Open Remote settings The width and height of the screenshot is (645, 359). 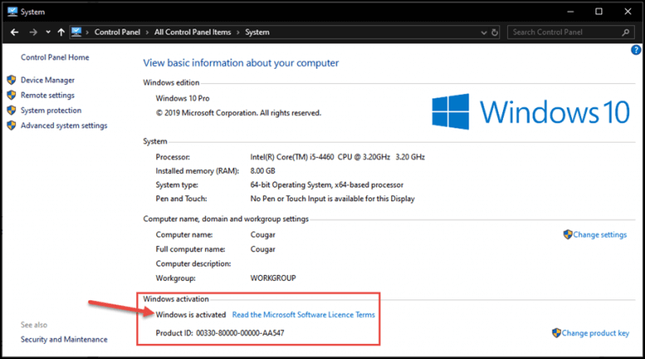[48, 96]
